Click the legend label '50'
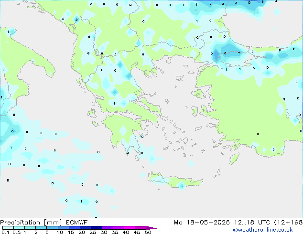Image resolution: width=303 pixels, height=234 pixels. pos(148,232)
